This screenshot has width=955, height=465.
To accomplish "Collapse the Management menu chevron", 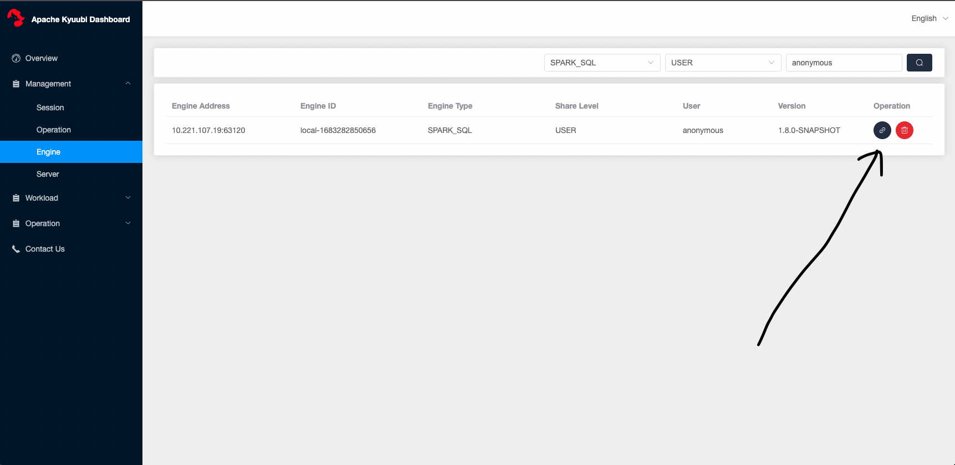I will click(x=128, y=84).
